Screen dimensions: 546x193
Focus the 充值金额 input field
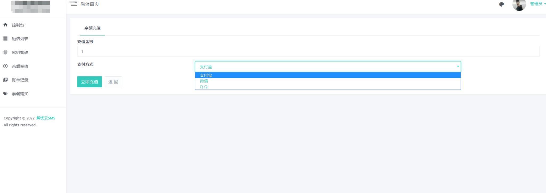pos(308,51)
